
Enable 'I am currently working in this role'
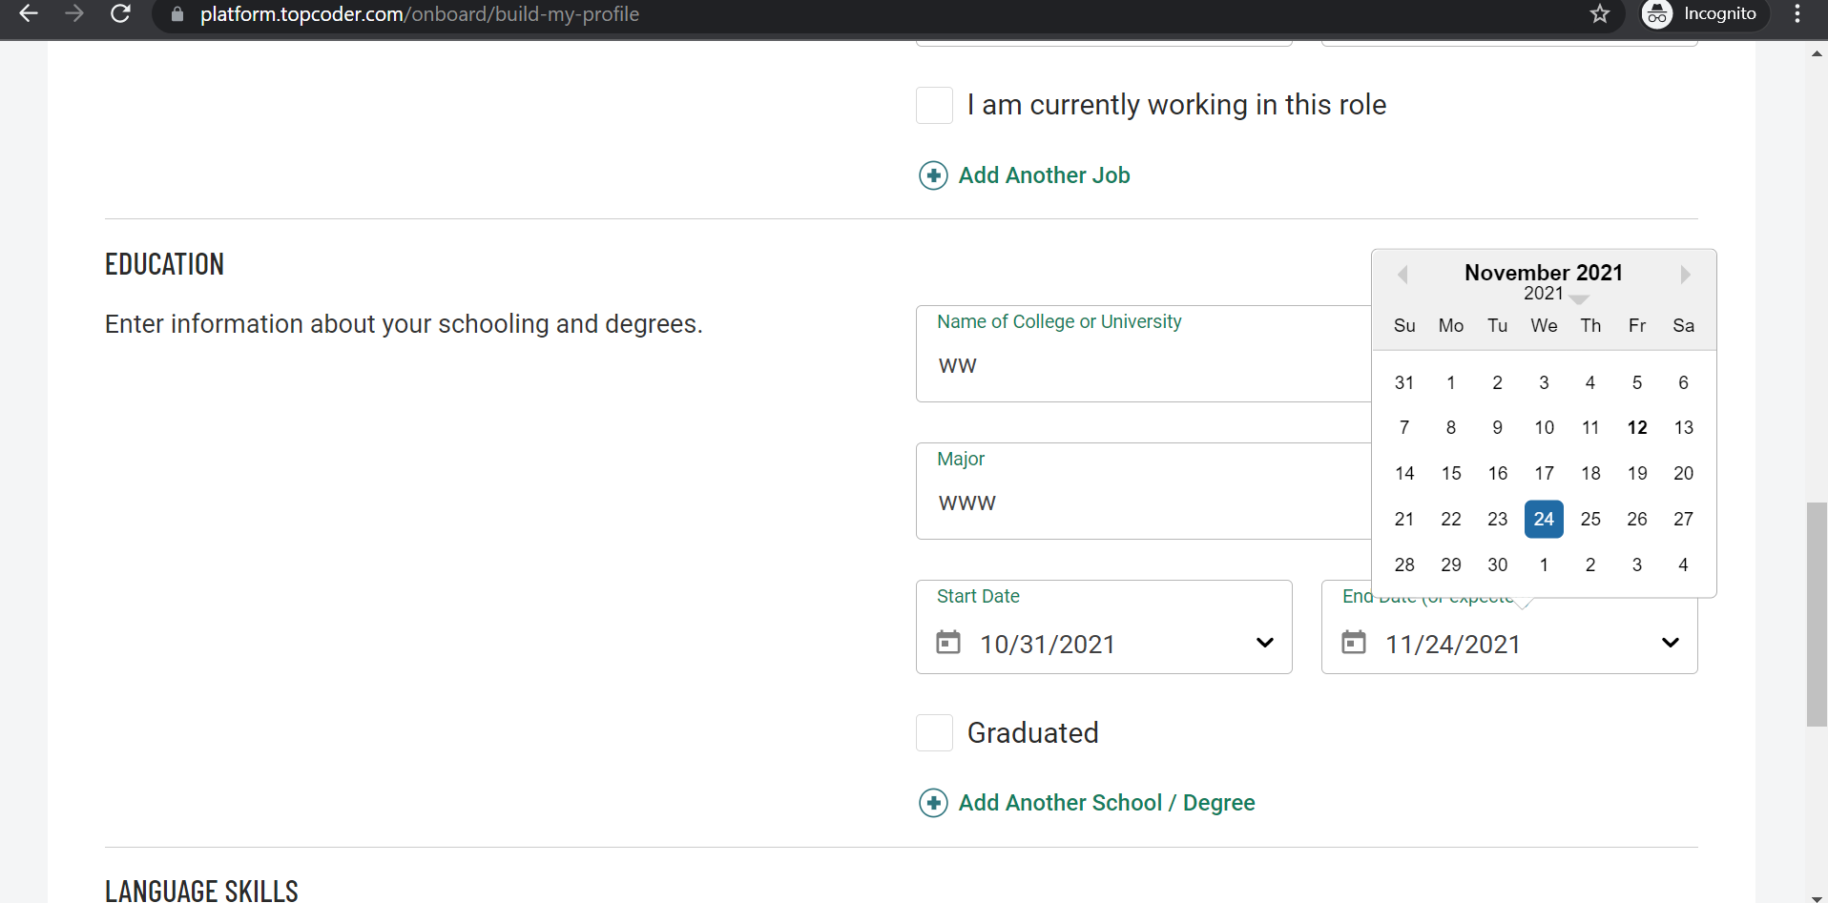click(x=934, y=105)
